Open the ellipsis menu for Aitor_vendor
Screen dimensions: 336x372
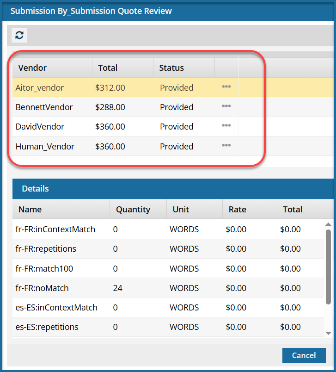click(x=226, y=87)
